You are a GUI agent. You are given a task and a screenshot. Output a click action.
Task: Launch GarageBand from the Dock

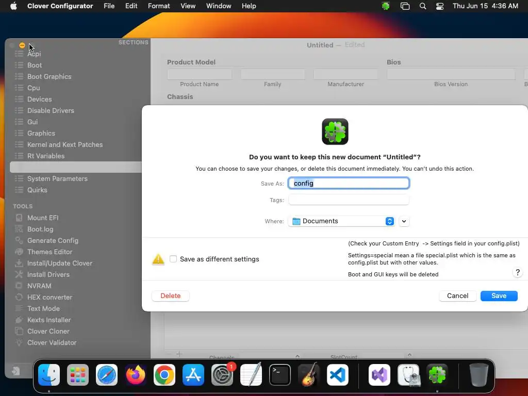click(x=309, y=375)
